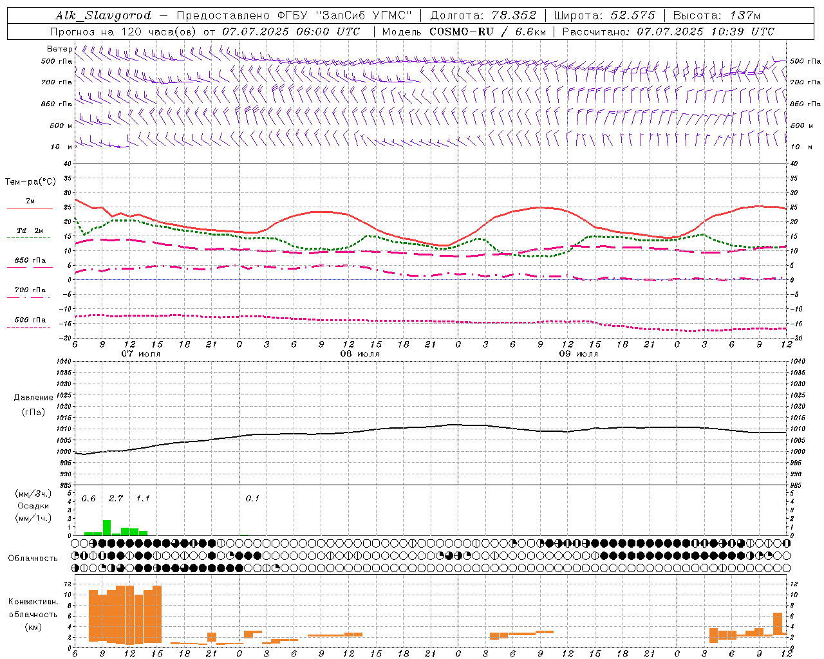Select the 'Долгота: 78.352' header field

click(x=483, y=15)
